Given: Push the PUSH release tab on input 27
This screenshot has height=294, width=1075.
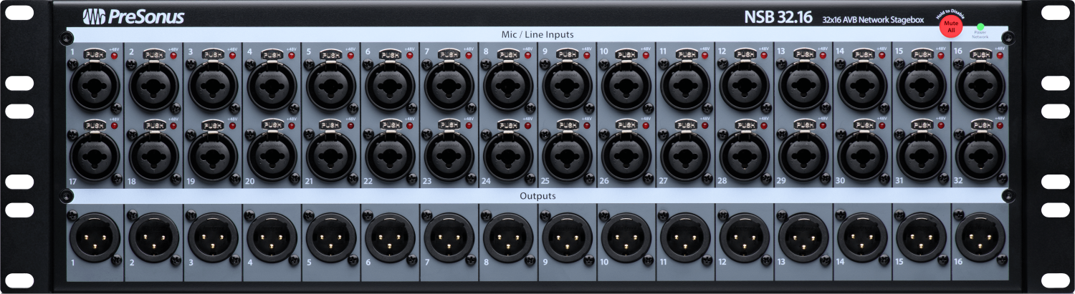Looking at the screenshot, I should pos(685,124).
